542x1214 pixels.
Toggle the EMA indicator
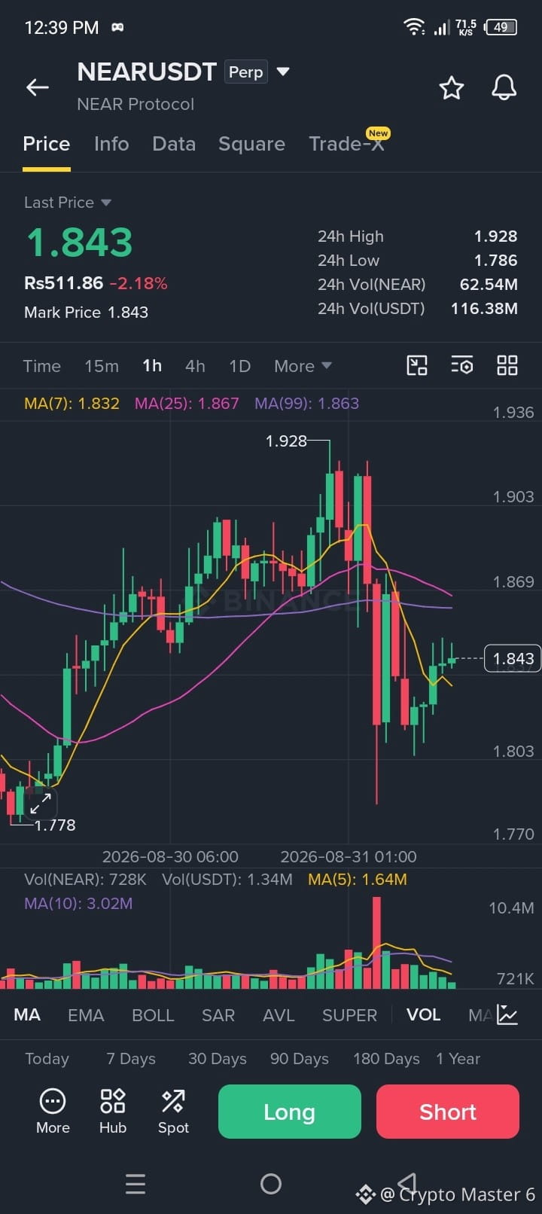click(x=86, y=1014)
